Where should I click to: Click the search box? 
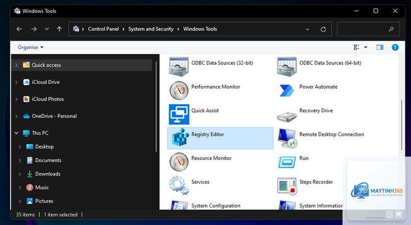coord(368,29)
